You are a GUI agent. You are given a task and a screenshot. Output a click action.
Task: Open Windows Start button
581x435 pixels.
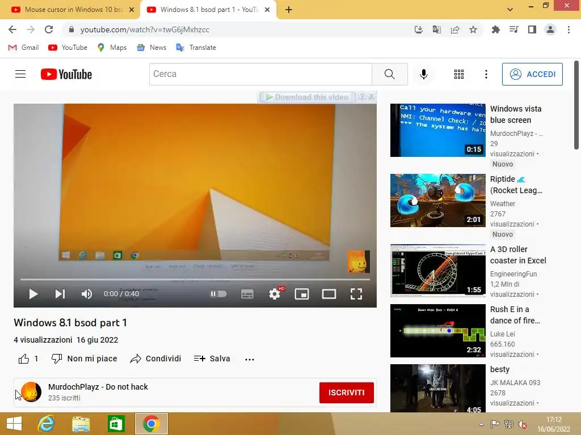(14, 424)
